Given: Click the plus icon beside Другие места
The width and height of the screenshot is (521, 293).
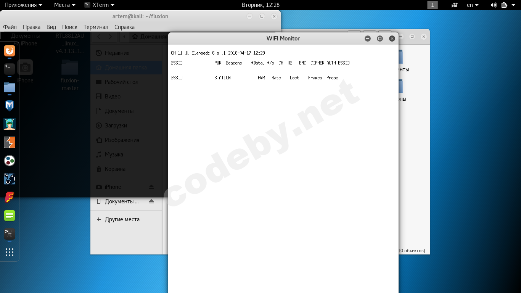Looking at the screenshot, I should tap(99, 219).
